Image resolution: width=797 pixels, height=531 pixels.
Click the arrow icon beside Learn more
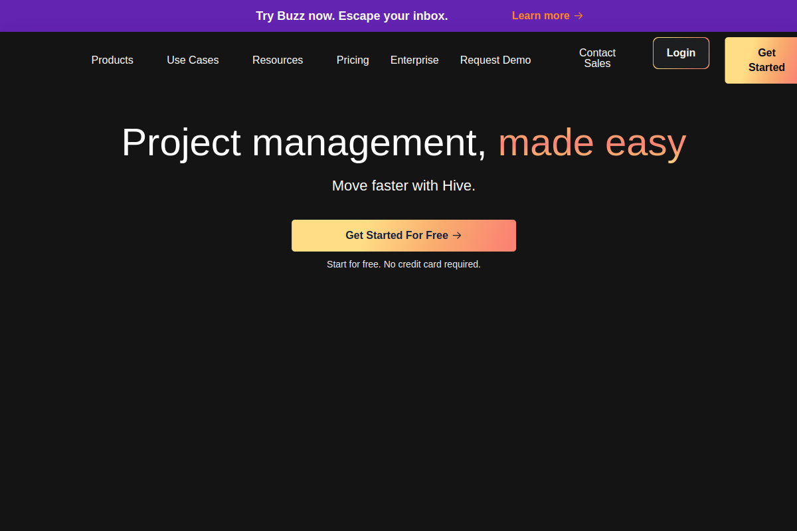coord(578,16)
